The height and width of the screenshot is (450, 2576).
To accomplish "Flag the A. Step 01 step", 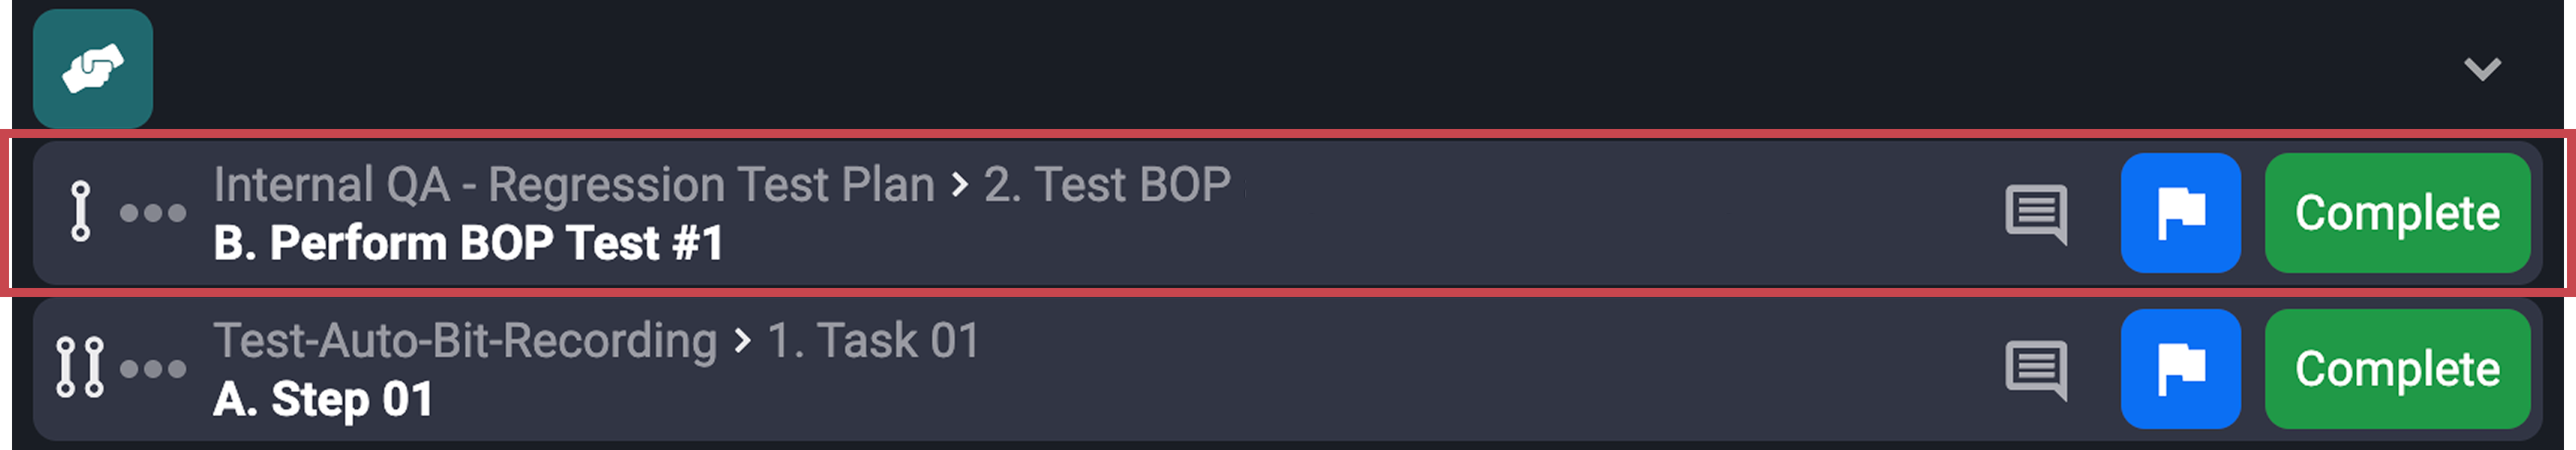I will tap(2180, 369).
